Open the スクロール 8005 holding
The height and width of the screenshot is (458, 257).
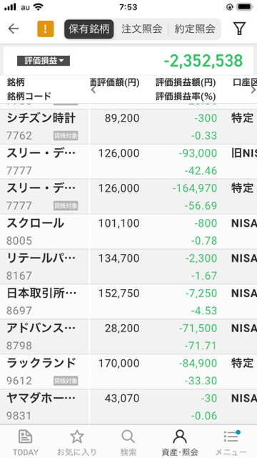pos(128,232)
